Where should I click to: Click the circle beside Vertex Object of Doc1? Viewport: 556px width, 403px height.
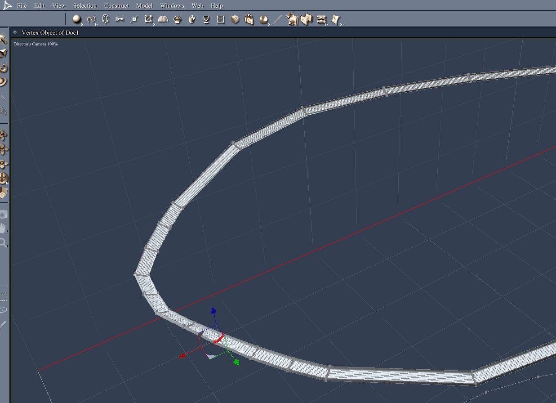point(15,32)
